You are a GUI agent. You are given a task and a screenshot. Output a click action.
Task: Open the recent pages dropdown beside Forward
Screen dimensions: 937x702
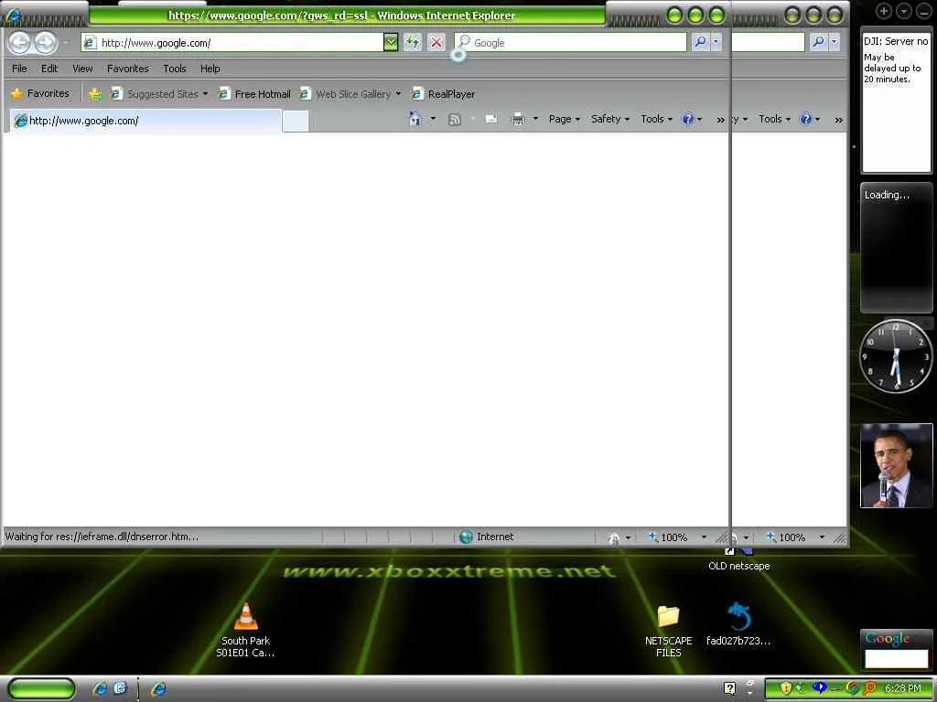66,43
